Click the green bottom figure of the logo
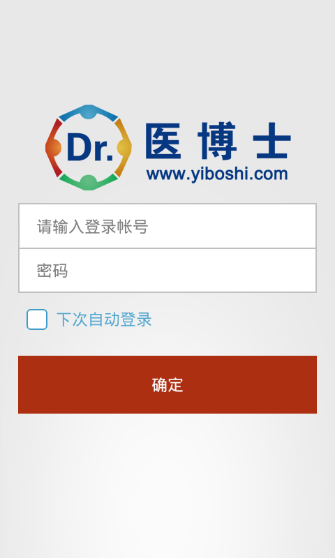The width and height of the screenshot is (335, 558). 89,182
